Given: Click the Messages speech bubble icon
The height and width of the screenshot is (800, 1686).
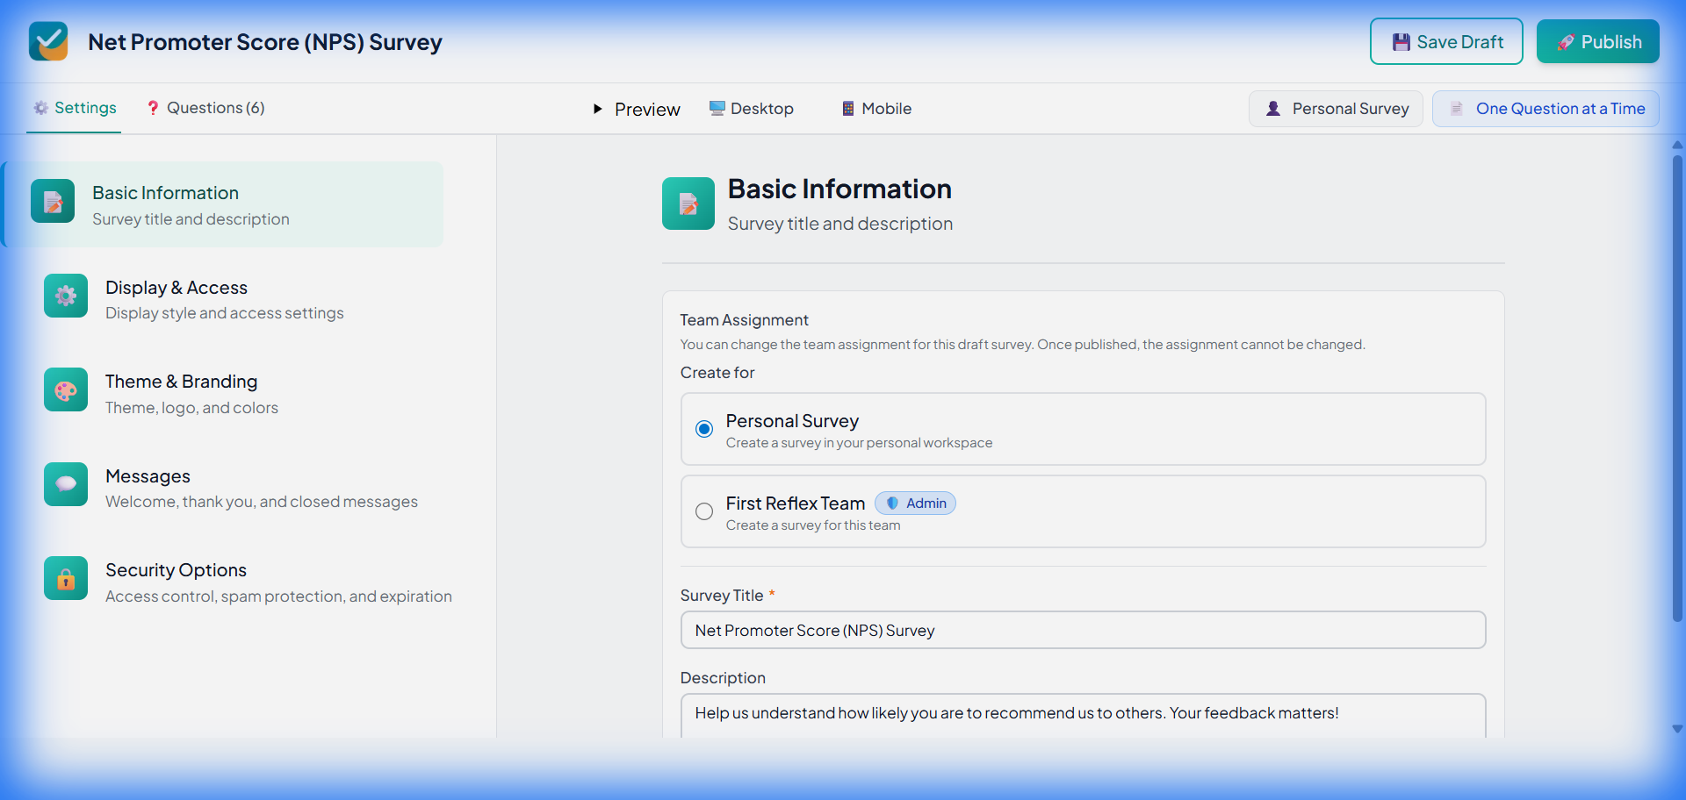Looking at the screenshot, I should click(x=66, y=484).
